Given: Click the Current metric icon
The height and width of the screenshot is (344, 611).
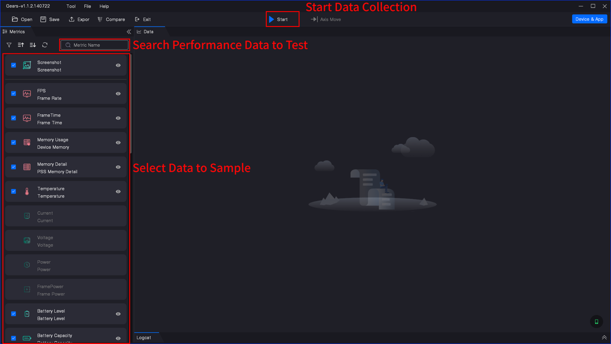Looking at the screenshot, I should pos(27,216).
